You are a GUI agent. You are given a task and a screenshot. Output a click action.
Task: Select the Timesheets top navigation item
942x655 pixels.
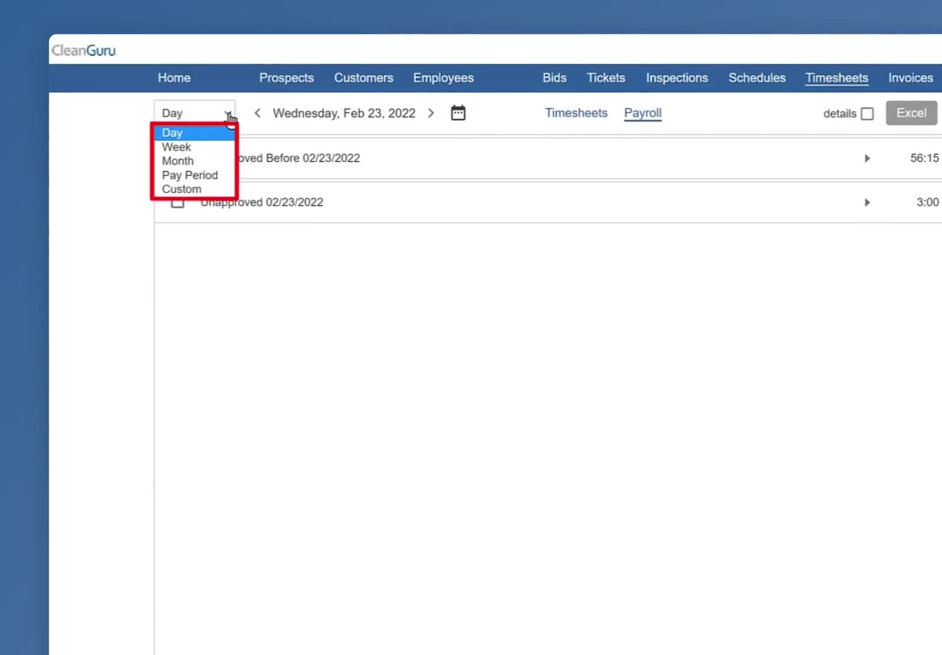(837, 78)
